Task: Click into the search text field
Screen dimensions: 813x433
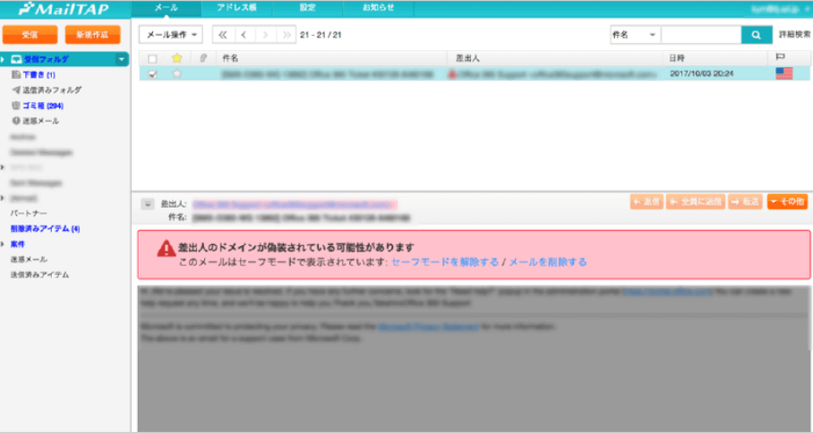Action: click(701, 35)
